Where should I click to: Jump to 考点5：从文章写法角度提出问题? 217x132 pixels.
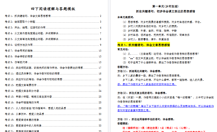click(53, 39)
